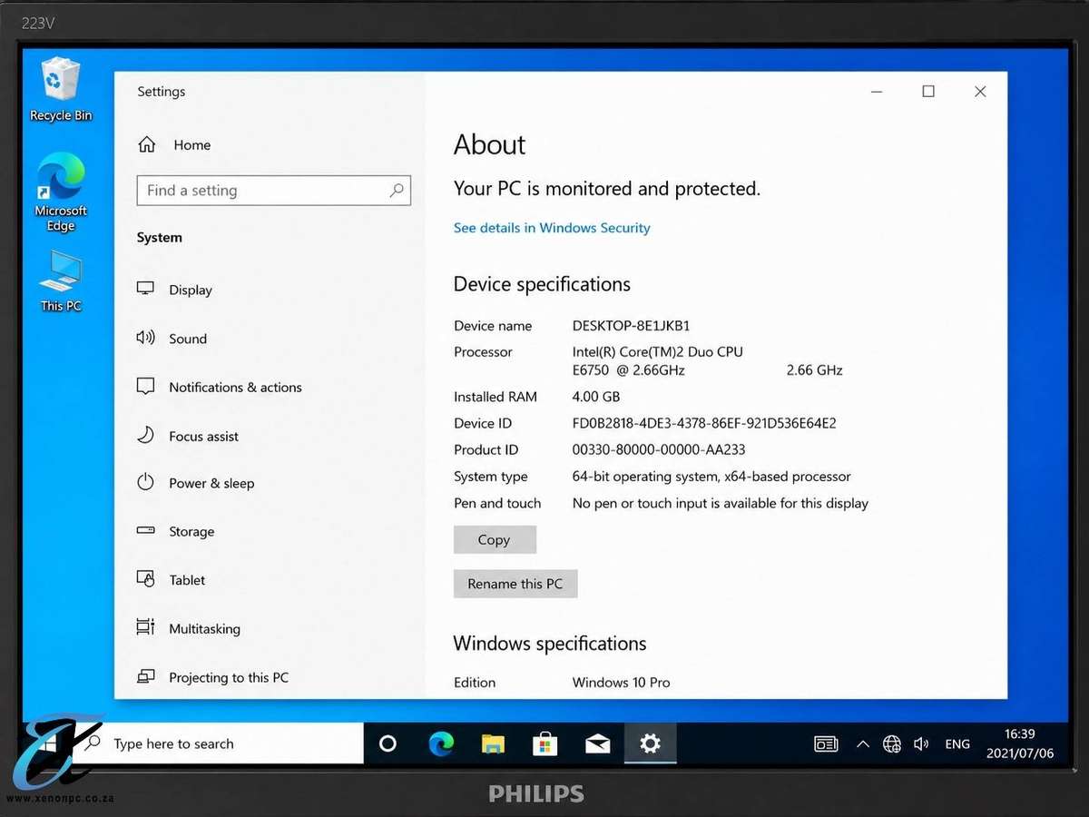The width and height of the screenshot is (1089, 817).
Task: Click the Storage drive icon
Action: 145,530
